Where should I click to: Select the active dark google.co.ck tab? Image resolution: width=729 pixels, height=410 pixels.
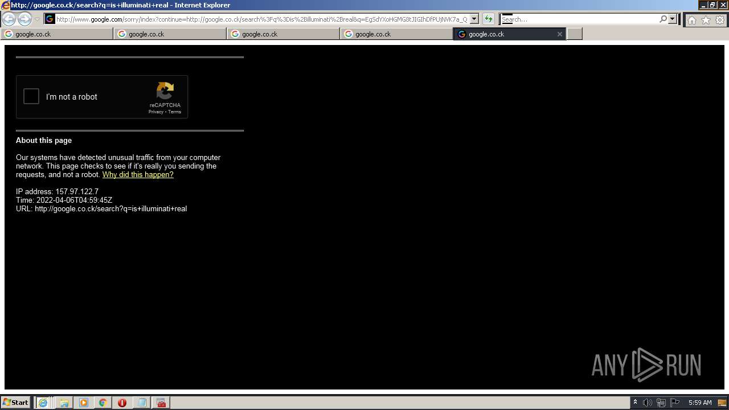tap(510, 34)
